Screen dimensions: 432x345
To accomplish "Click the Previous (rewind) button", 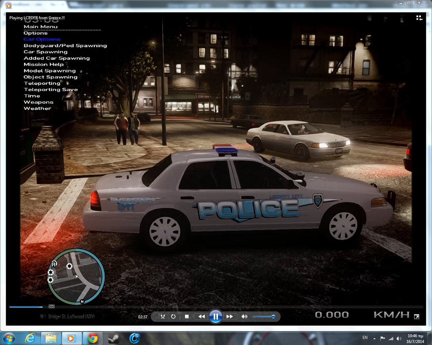I will (x=201, y=316).
